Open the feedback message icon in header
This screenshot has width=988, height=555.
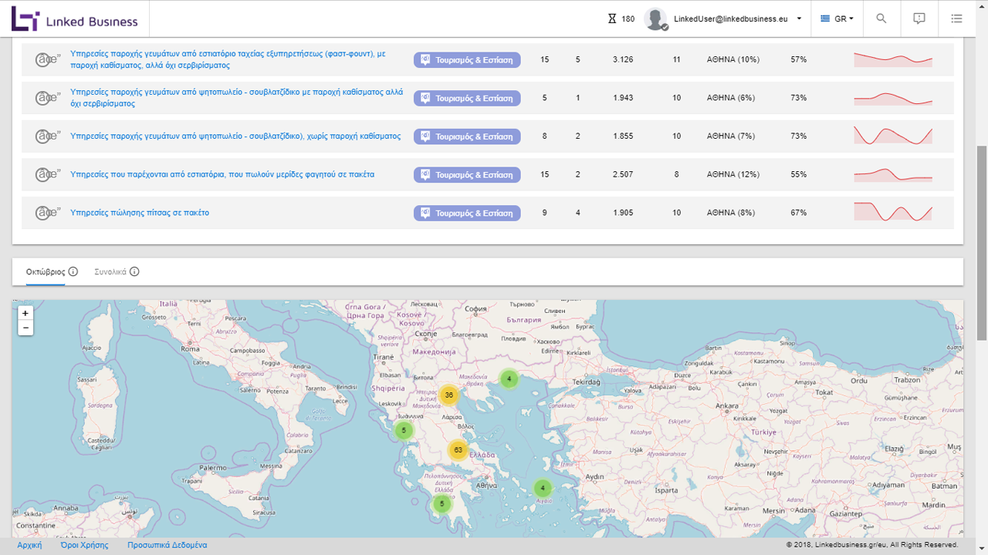point(919,18)
